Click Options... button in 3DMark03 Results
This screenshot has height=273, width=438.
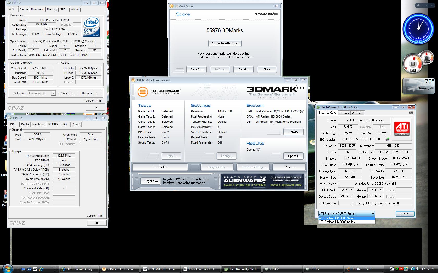pyautogui.click(x=294, y=156)
